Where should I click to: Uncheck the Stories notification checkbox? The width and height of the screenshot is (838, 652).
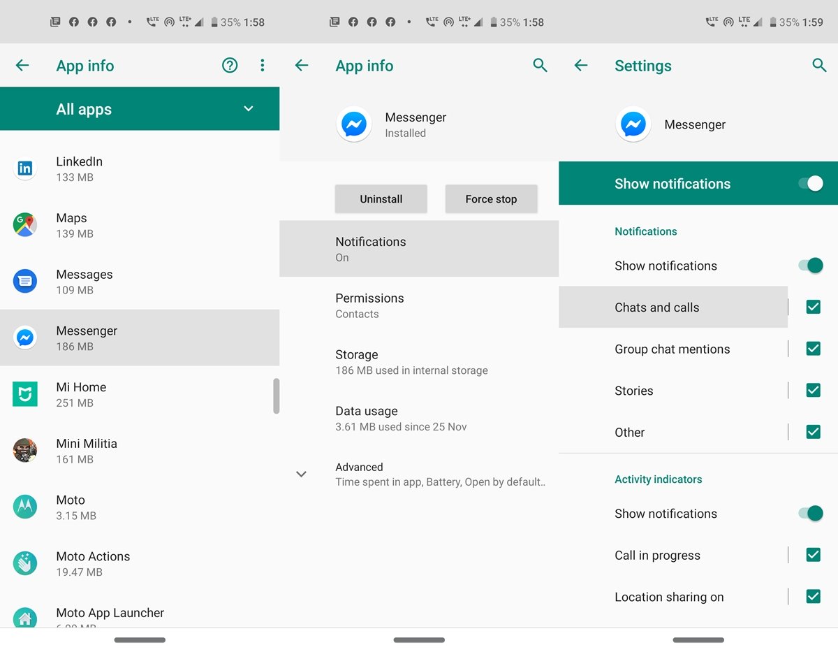click(x=813, y=391)
